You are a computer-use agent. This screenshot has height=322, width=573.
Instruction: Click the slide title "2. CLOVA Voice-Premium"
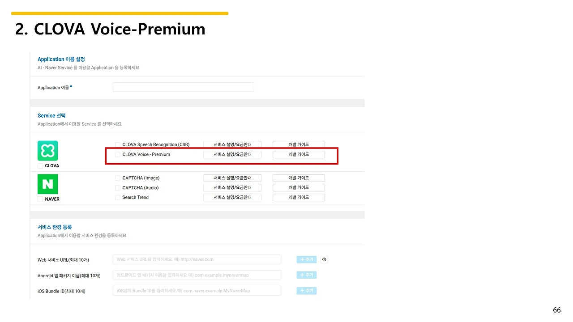click(110, 29)
